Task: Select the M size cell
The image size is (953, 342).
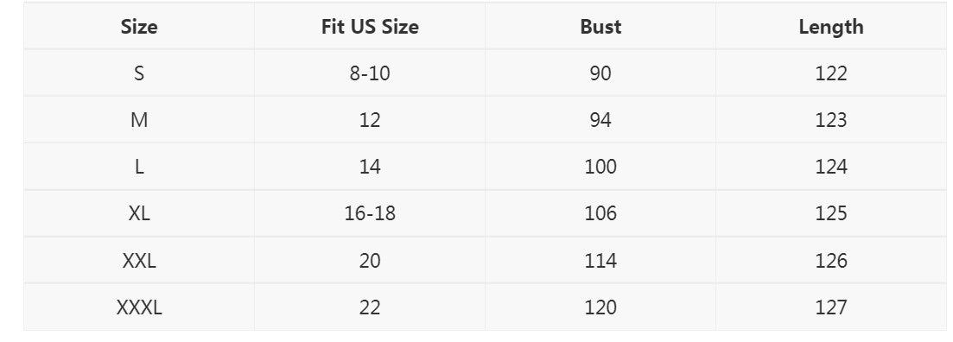Action: point(139,120)
